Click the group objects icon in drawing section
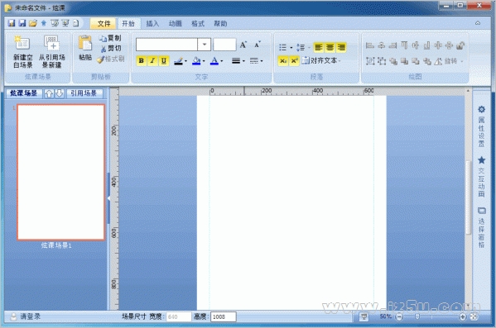The height and width of the screenshot is (328, 496). [x=370, y=61]
